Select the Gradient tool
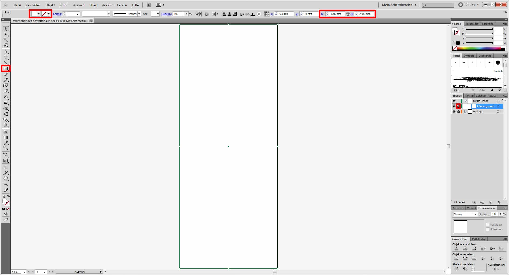The width and height of the screenshot is (509, 275). [6, 137]
